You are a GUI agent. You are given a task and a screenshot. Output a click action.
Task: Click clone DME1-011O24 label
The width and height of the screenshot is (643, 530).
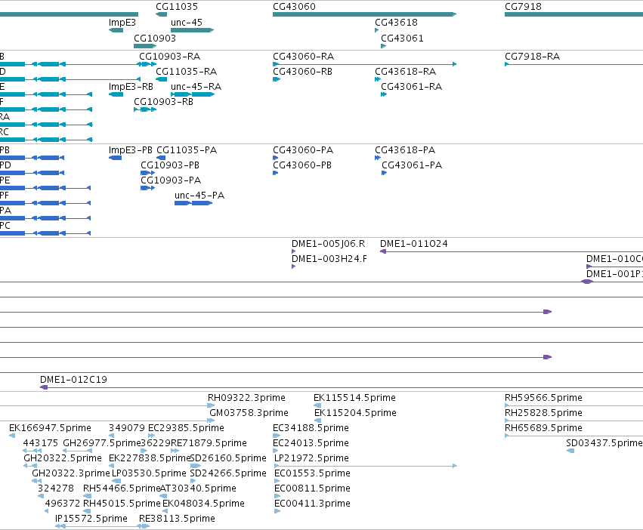tap(414, 244)
